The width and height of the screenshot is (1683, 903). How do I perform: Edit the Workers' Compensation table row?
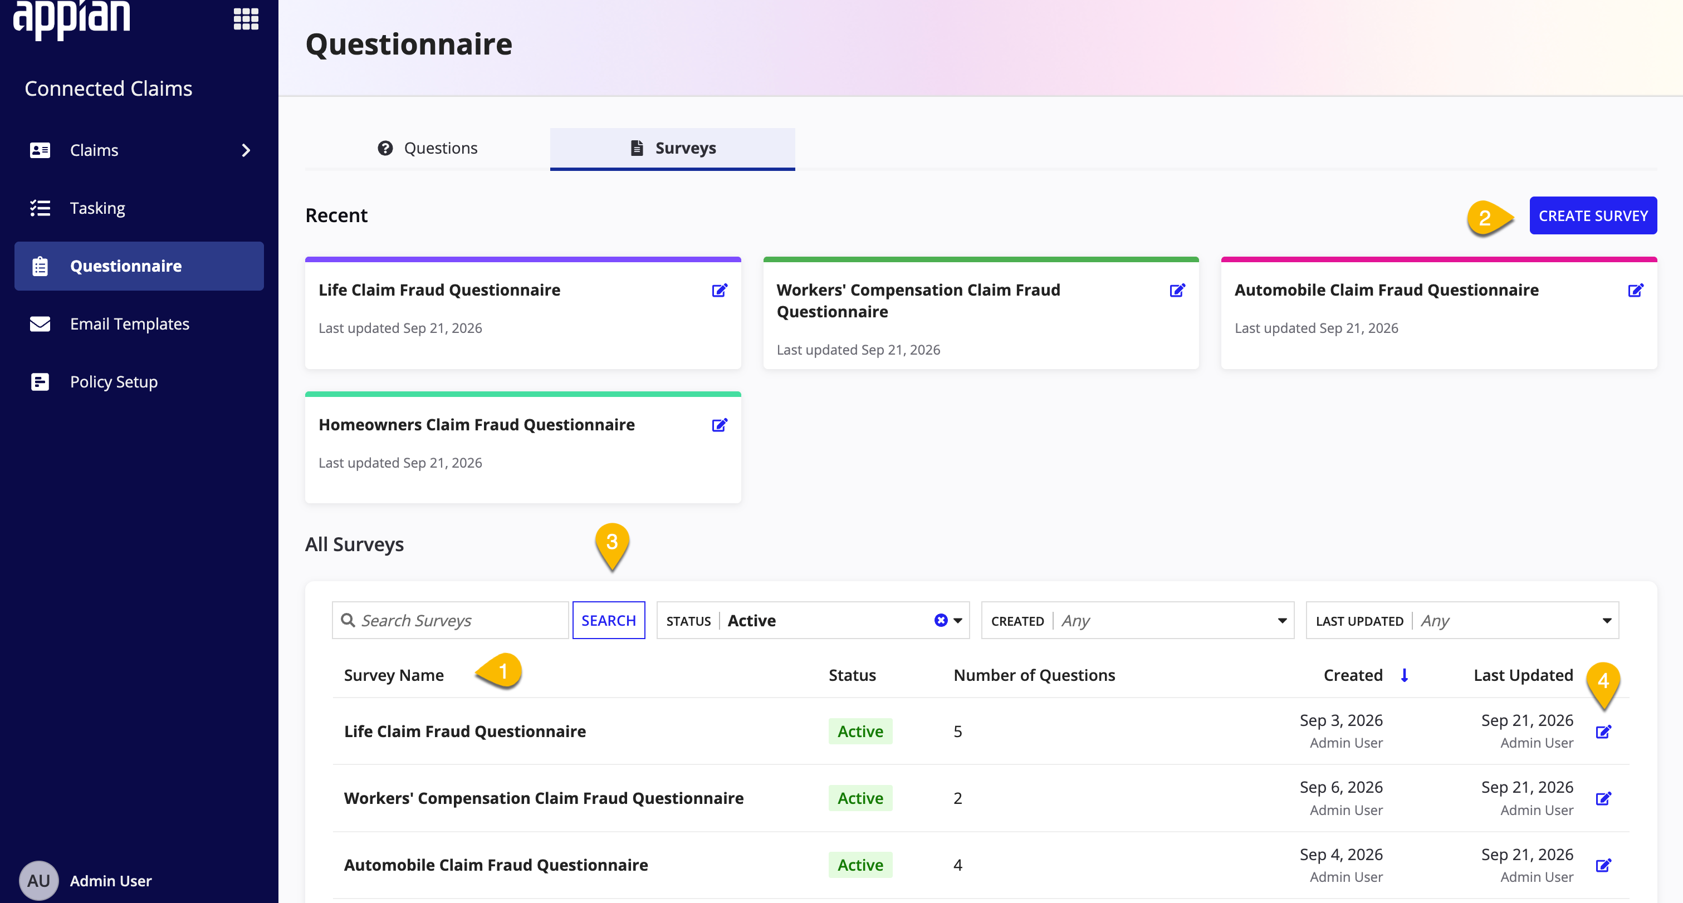[x=1603, y=798]
